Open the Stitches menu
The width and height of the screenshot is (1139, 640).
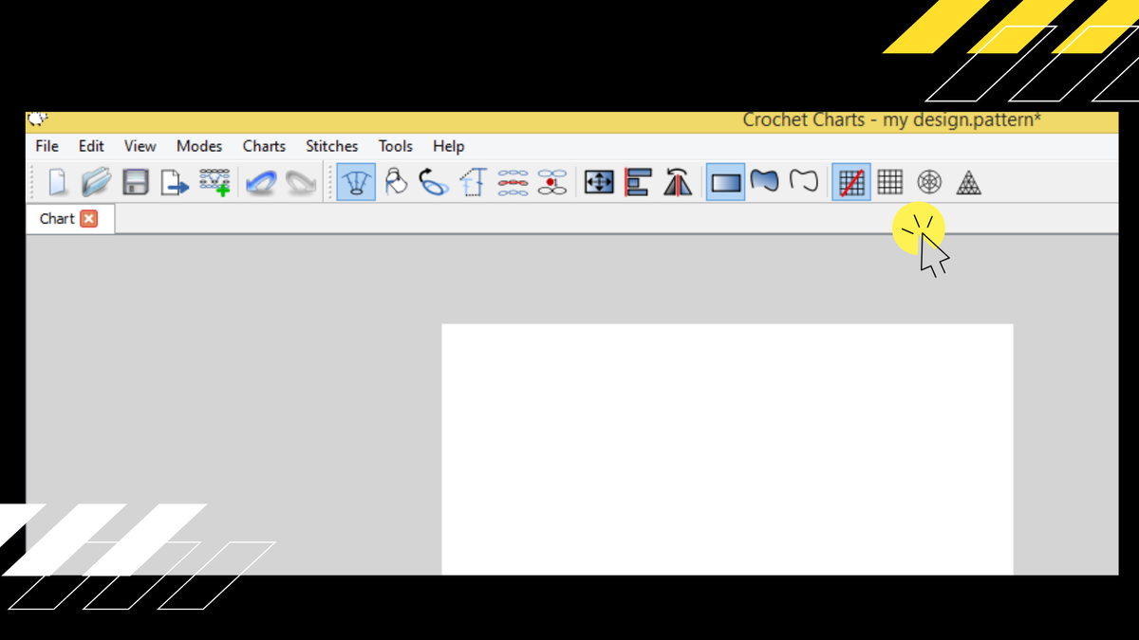pos(331,146)
